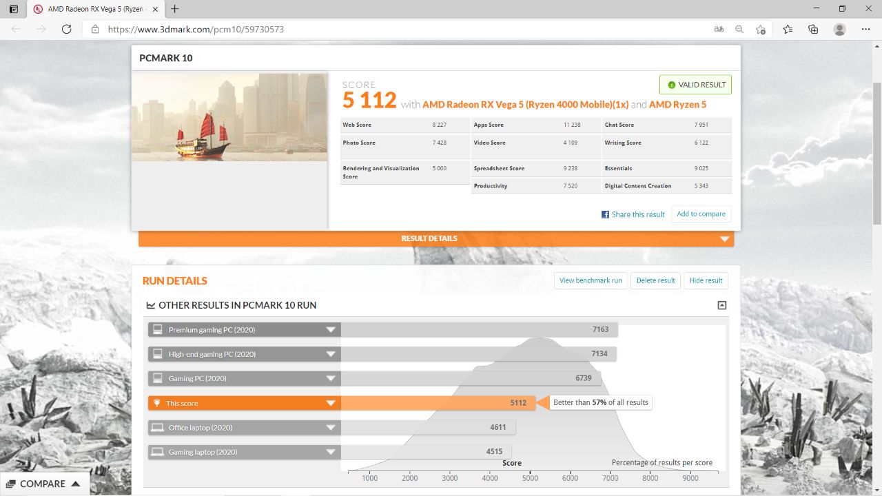Open the translate page icon
This screenshot has height=496, width=882.
pyautogui.click(x=719, y=30)
